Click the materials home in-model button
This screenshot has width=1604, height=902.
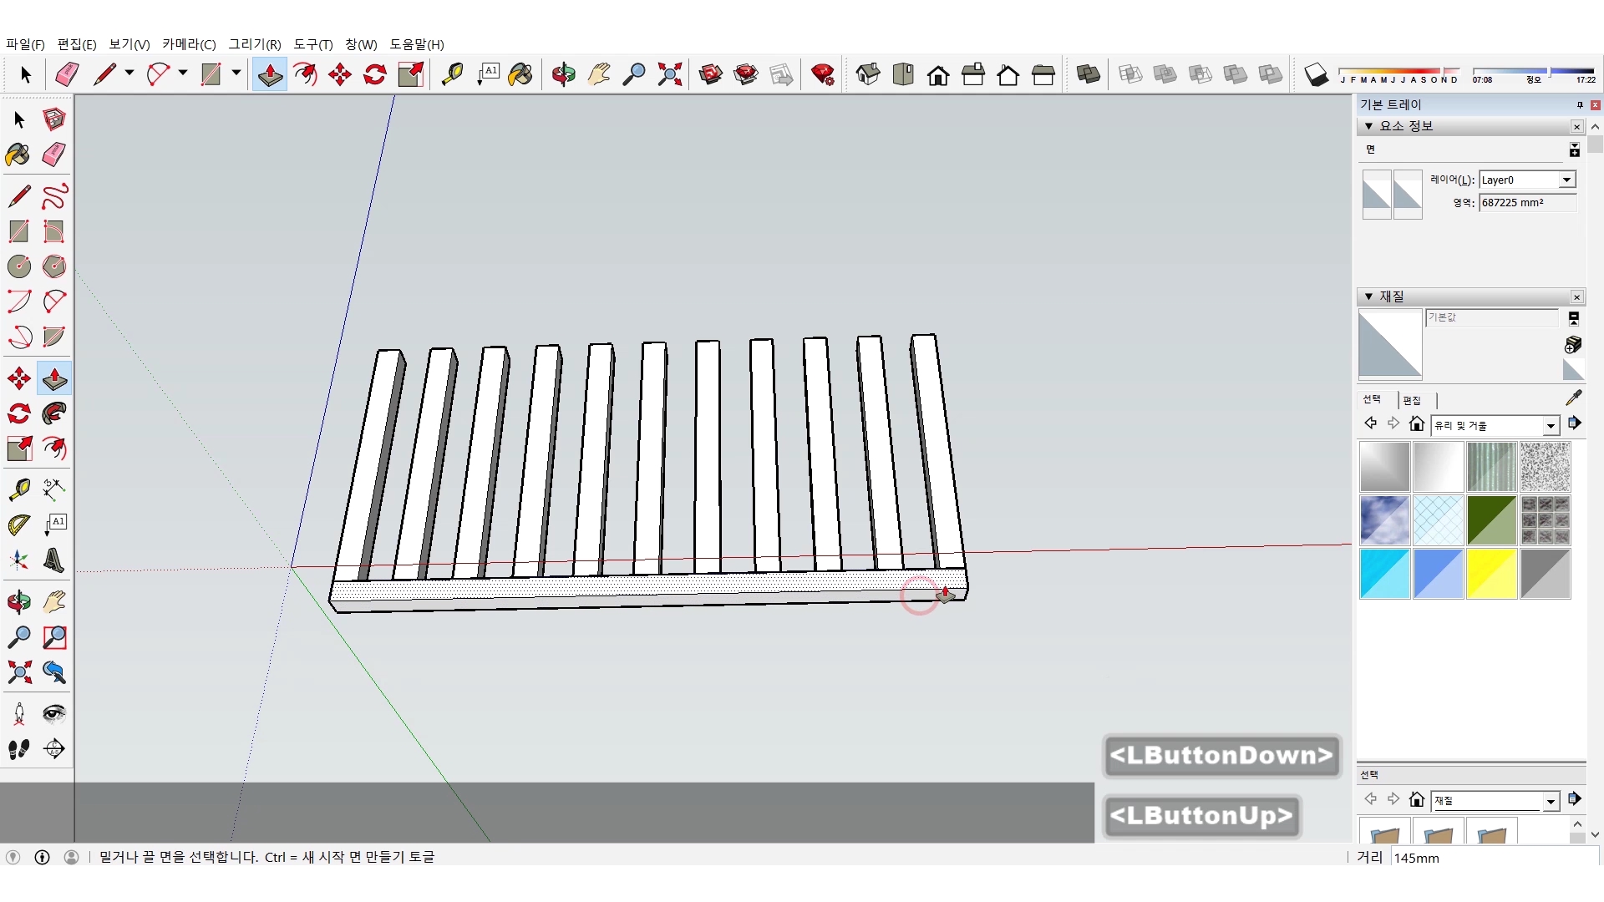point(1417,423)
